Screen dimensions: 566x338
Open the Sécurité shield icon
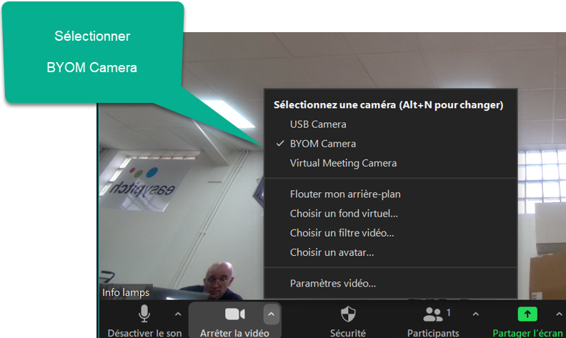coord(348,314)
